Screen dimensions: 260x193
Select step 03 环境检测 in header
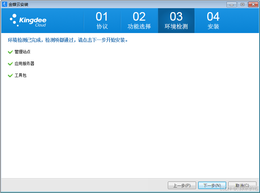pos(176,21)
